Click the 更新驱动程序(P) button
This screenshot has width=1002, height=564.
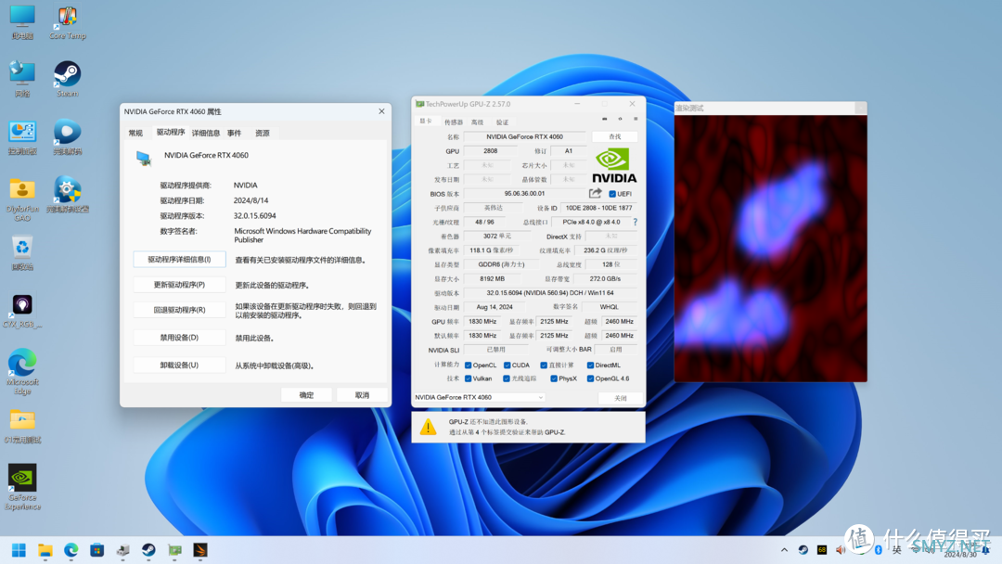(x=179, y=285)
